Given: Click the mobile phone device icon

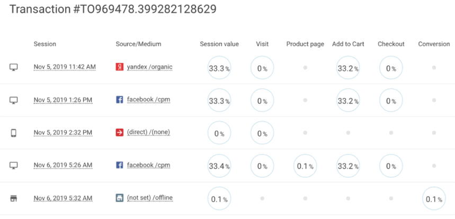Looking at the screenshot, I should coord(14,133).
